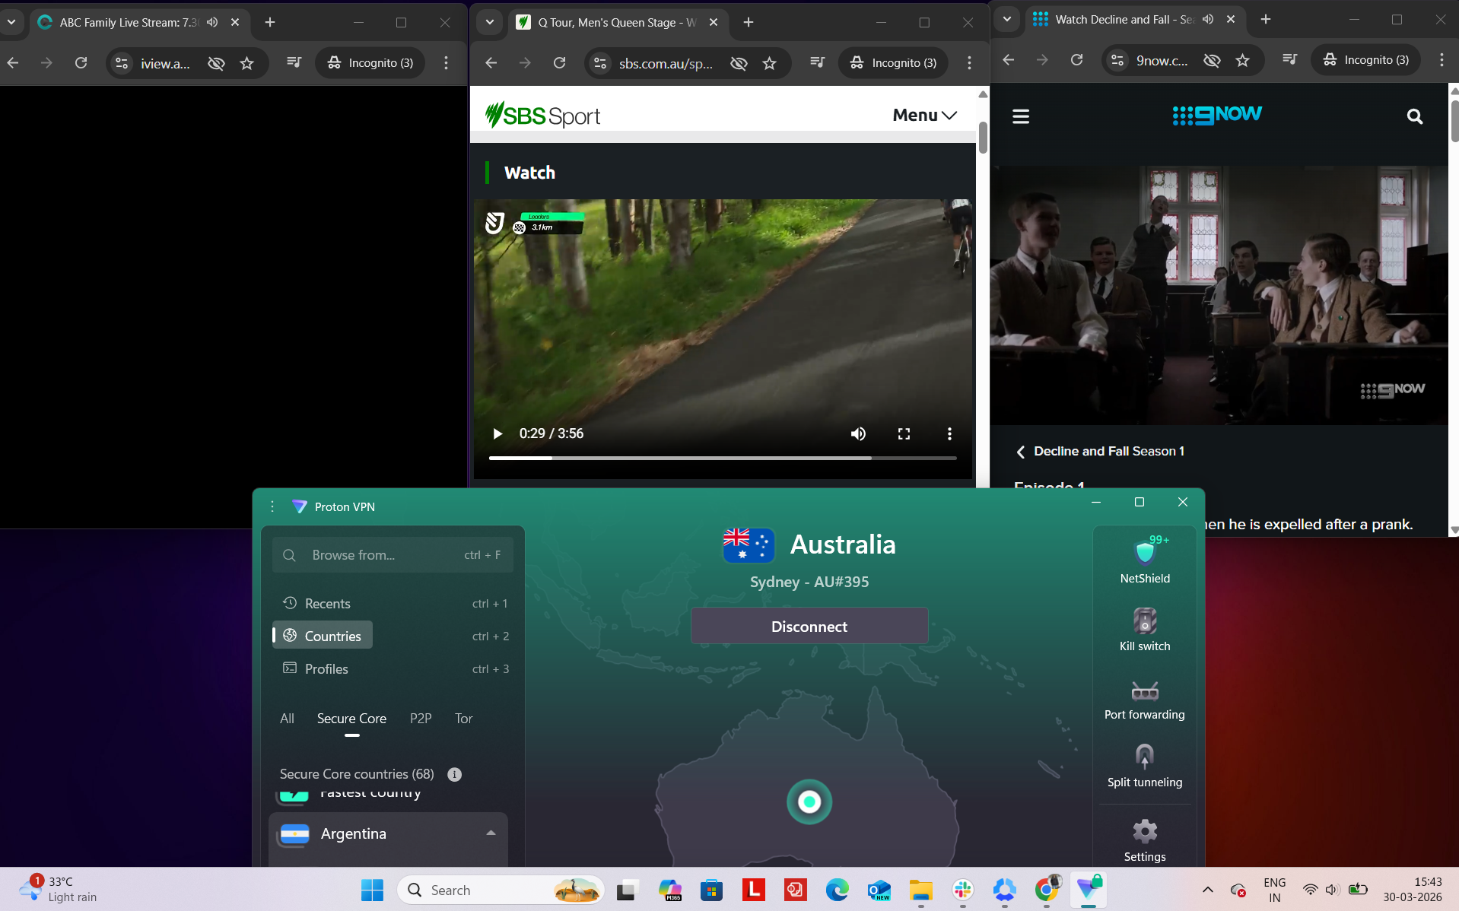This screenshot has width=1459, height=911.
Task: Mute the ABC Family Live Stream tab audio
Action: 212,22
